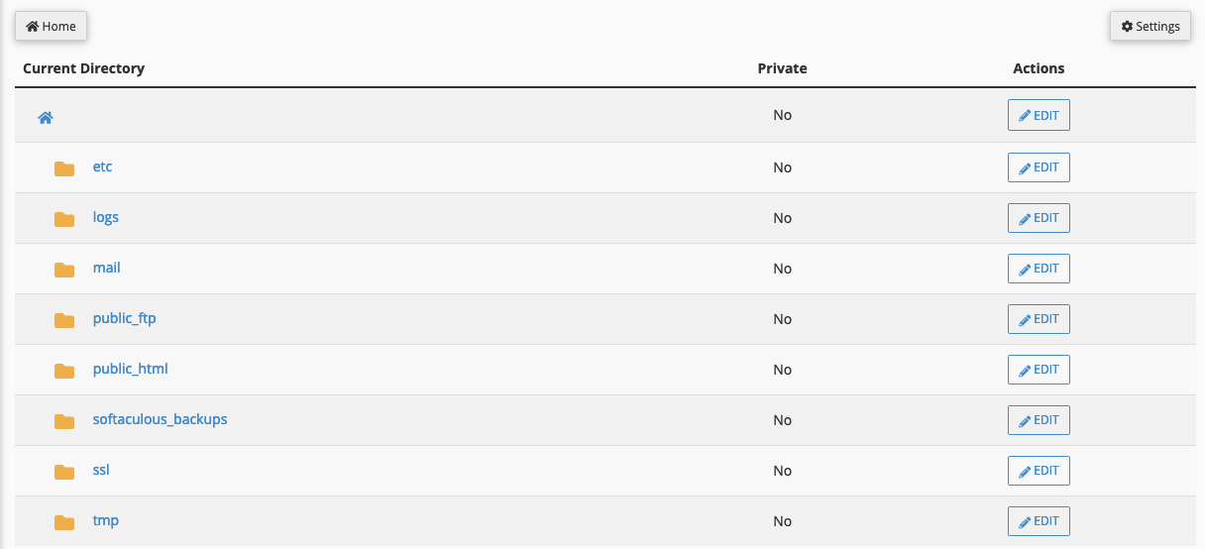This screenshot has width=1205, height=549.
Task: Edit privacy for the tmp folder
Action: [1039, 521]
